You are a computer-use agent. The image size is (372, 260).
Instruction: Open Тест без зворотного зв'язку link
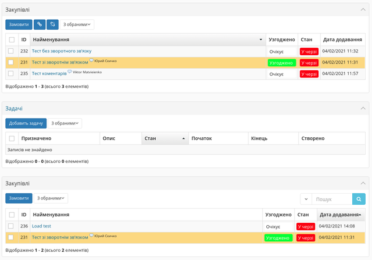[62, 51]
